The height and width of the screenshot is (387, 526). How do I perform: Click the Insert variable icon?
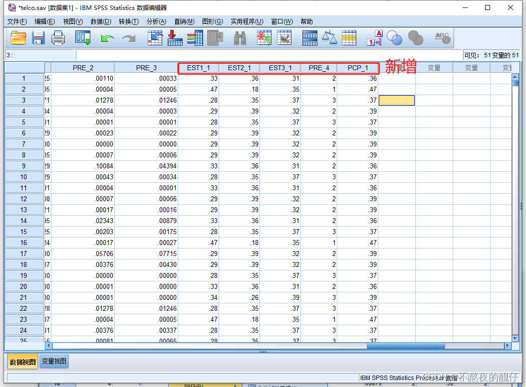(284, 38)
